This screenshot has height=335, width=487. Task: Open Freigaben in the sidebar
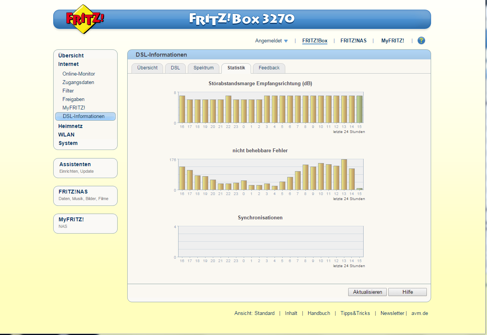(x=73, y=99)
